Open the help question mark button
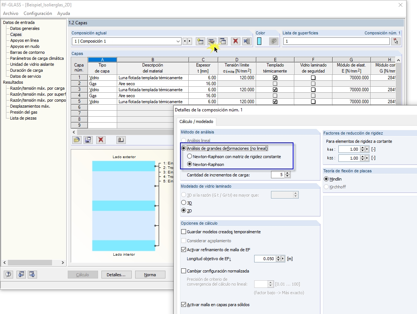The image size is (417, 314). [x=8, y=274]
